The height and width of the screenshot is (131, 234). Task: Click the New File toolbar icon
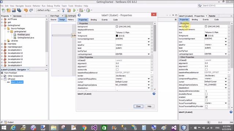pos(4,10)
